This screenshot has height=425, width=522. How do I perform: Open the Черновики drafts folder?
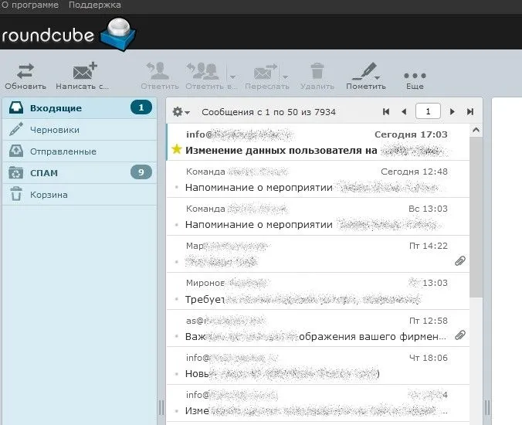coord(54,130)
